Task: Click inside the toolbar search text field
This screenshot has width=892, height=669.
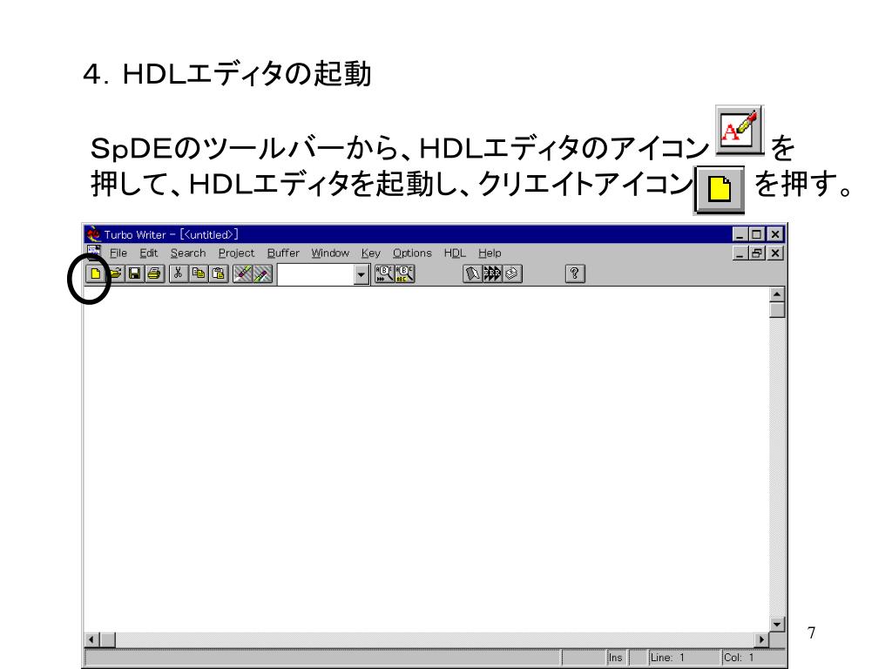Action: pyautogui.click(x=315, y=274)
